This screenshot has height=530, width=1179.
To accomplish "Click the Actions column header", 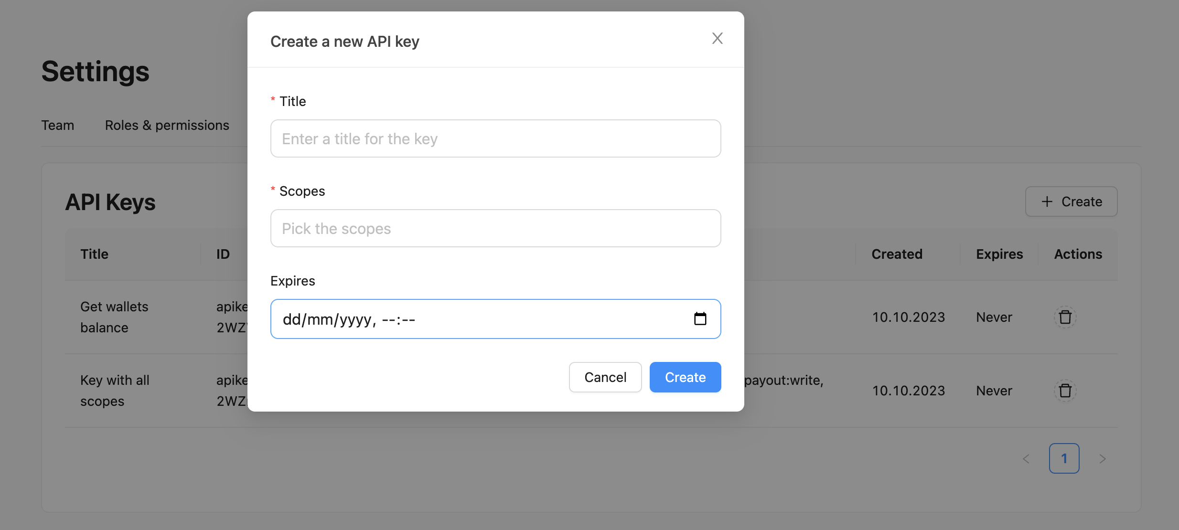I will (x=1078, y=254).
